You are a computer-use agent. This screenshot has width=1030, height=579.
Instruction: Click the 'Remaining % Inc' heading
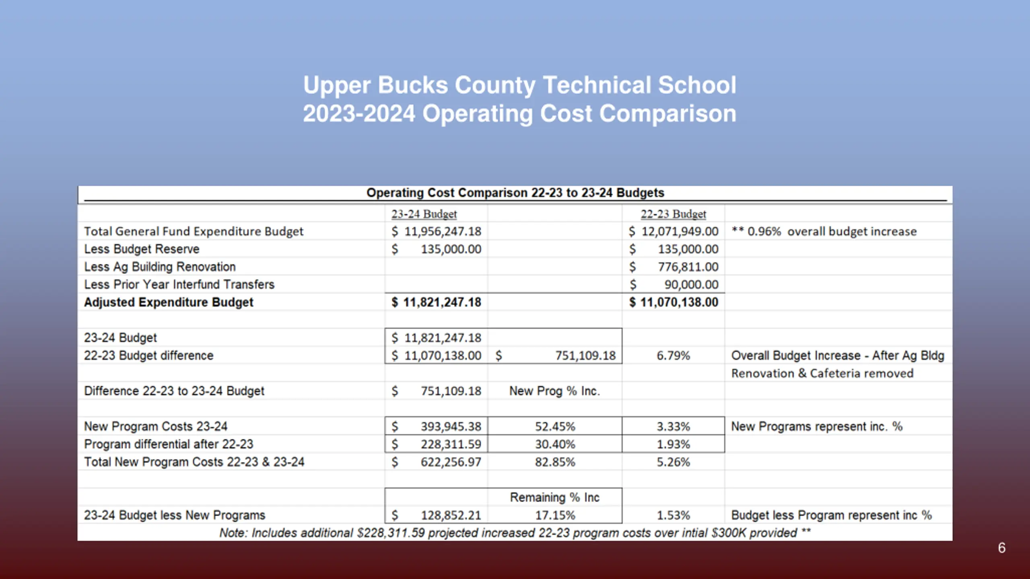pyautogui.click(x=554, y=498)
